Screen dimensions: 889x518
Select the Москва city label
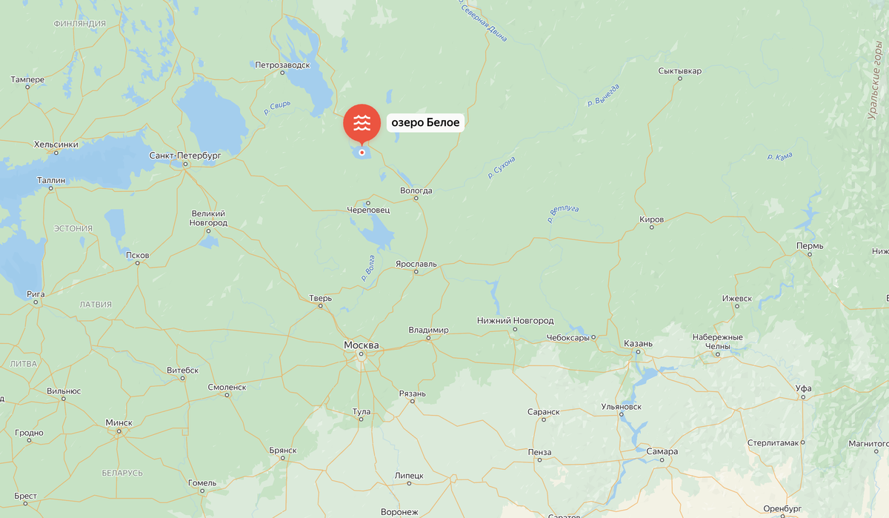pyautogui.click(x=362, y=345)
